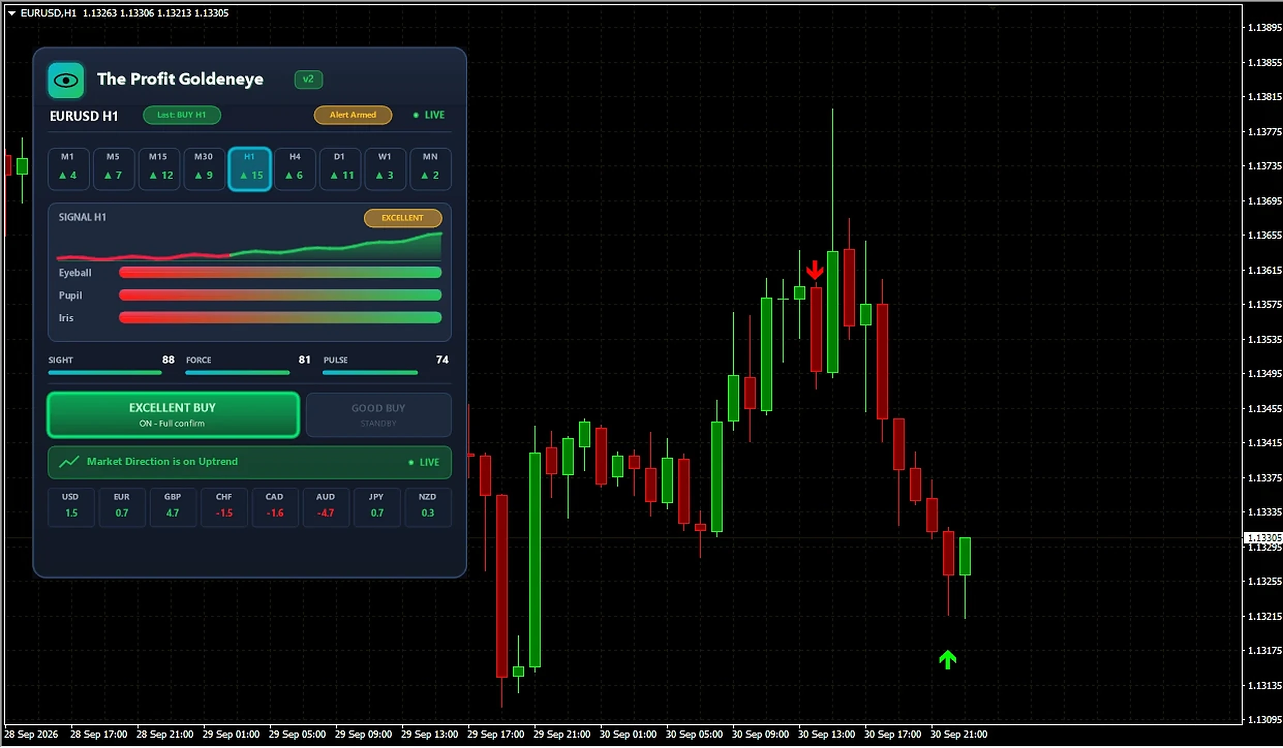Select the highlighted H1 timeframe tile
Viewport: 1283px width, 748px height.
click(250, 169)
